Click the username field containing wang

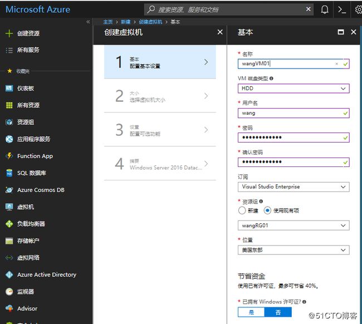click(293, 113)
